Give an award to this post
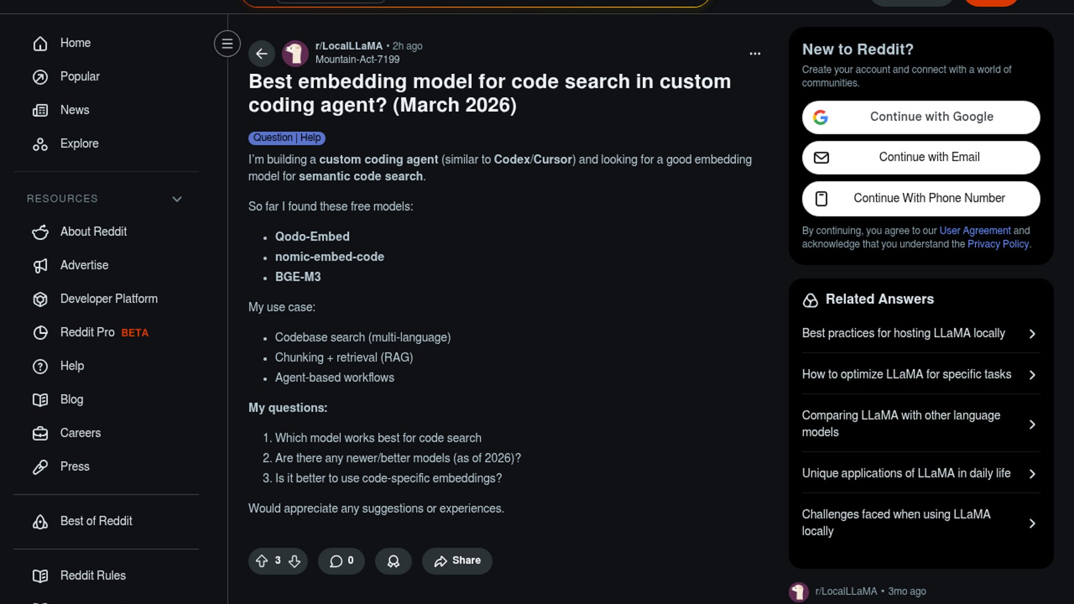 click(x=393, y=561)
